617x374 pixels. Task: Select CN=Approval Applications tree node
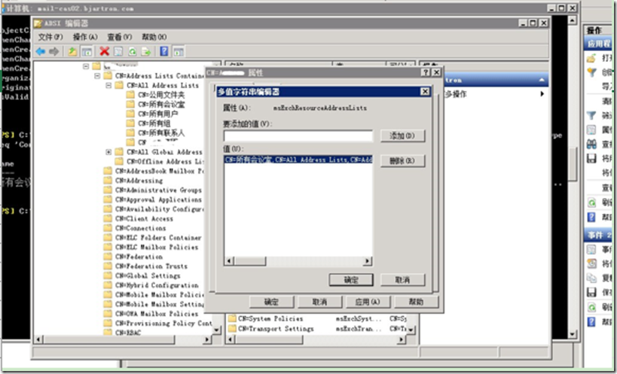coord(158,199)
